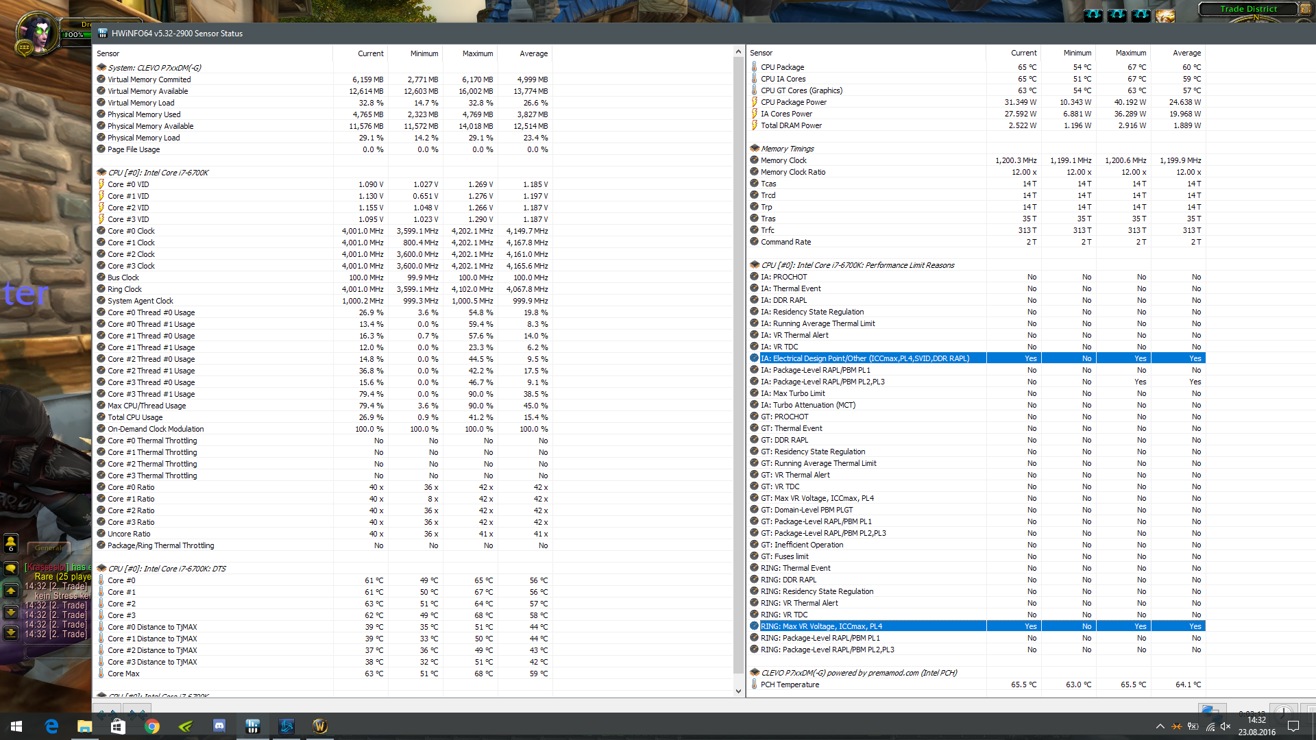
Task: Click the WoW General chat tab
Action: click(49, 548)
